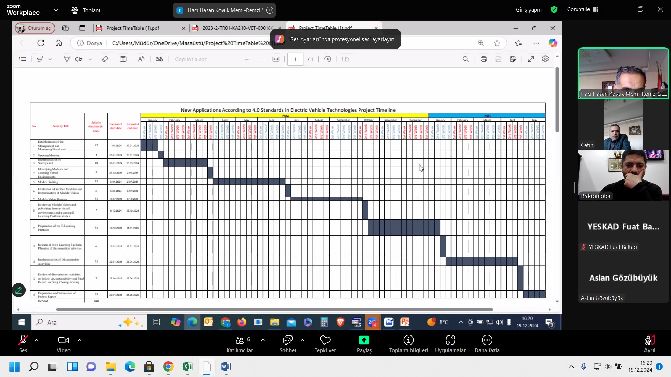Click the PDF search magnifier icon
Screen dimensions: 671x377
point(466,59)
